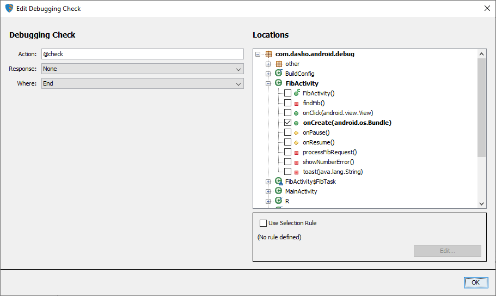Click the class icon beside FibActivity

click(x=278, y=83)
